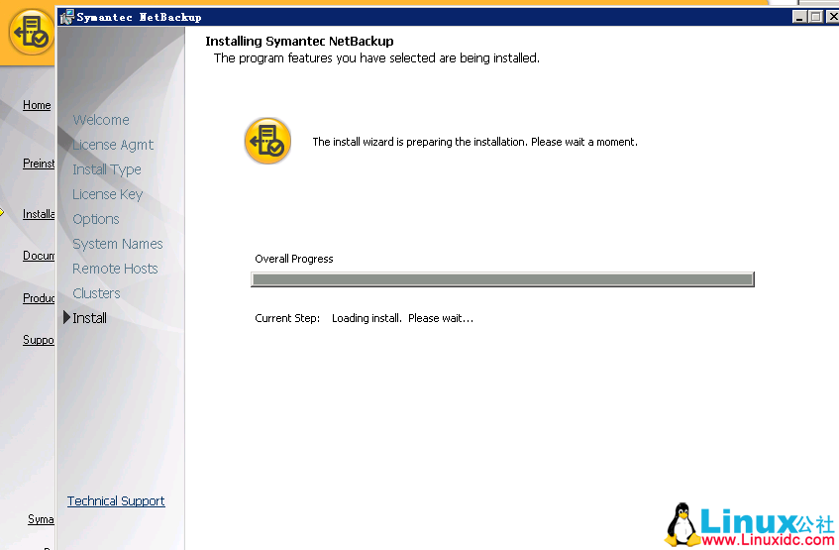Select the Options wizard step
Screen dimensions: 839x550
click(96, 219)
